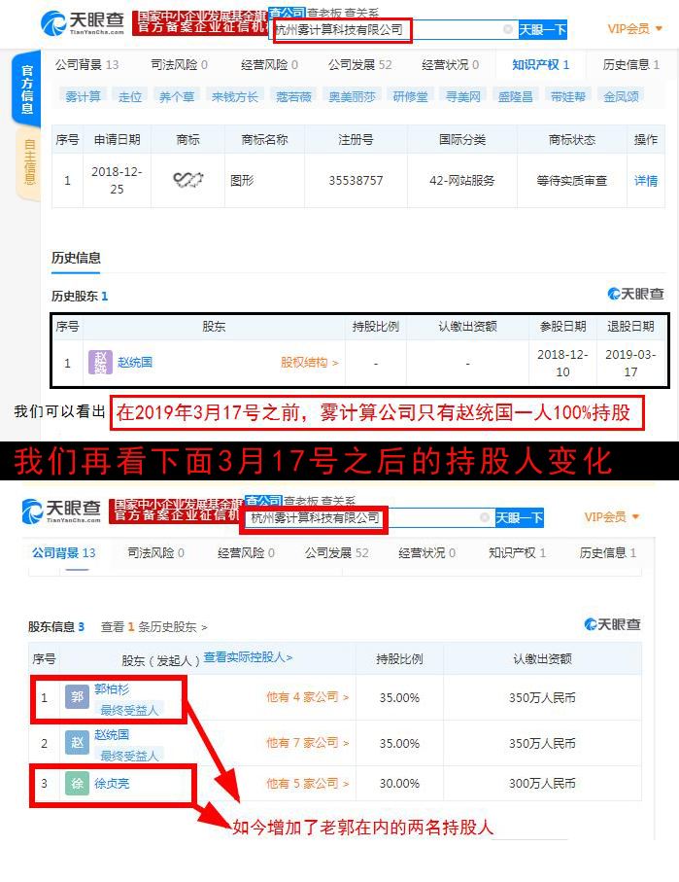This screenshot has height=882, width=679.
Task: Open VIP会员 dropdown in top screenshot
Action: [634, 29]
